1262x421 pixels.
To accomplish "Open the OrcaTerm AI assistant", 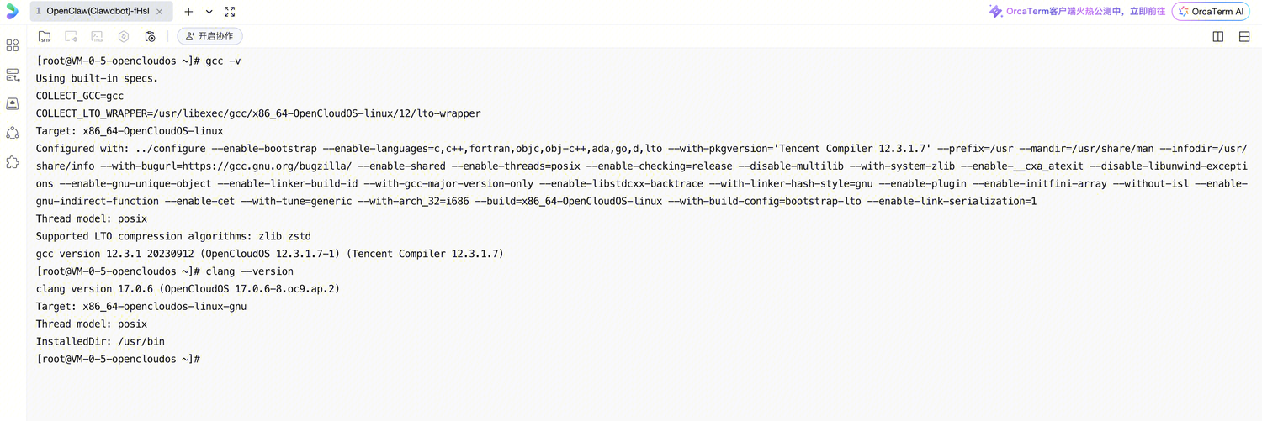I will 1211,12.
